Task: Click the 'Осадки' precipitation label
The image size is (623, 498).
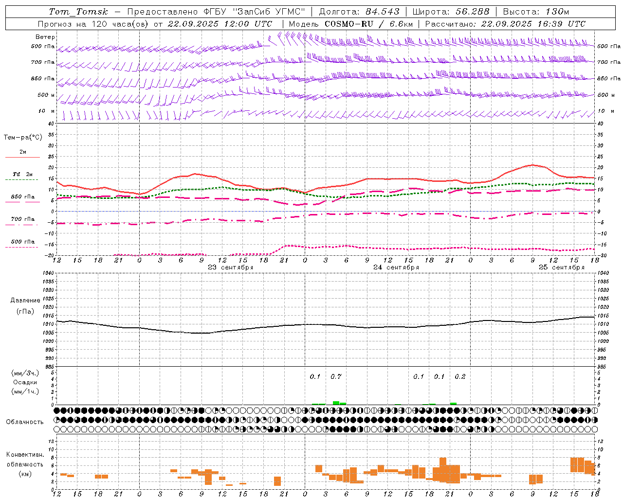Action: pyautogui.click(x=25, y=382)
